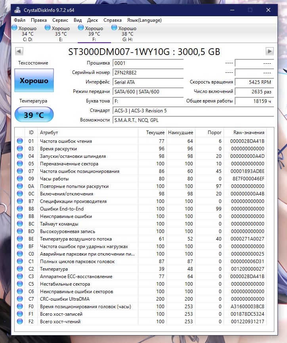
Task: Click status icon of attribute C3 row
Action: (20, 276)
